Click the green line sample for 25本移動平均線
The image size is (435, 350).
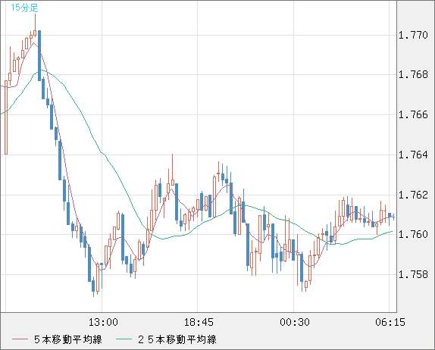coord(124,339)
